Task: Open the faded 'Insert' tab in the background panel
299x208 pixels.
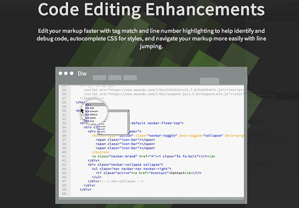Action: [x=253, y=19]
